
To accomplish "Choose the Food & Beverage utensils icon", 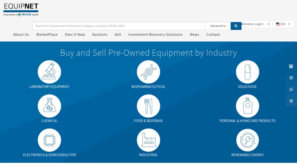I will (148, 106).
